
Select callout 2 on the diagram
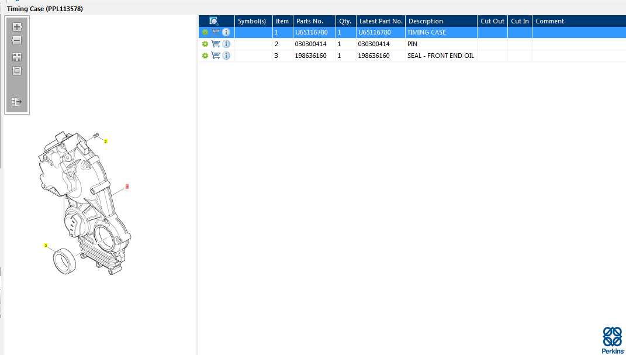pyautogui.click(x=106, y=142)
